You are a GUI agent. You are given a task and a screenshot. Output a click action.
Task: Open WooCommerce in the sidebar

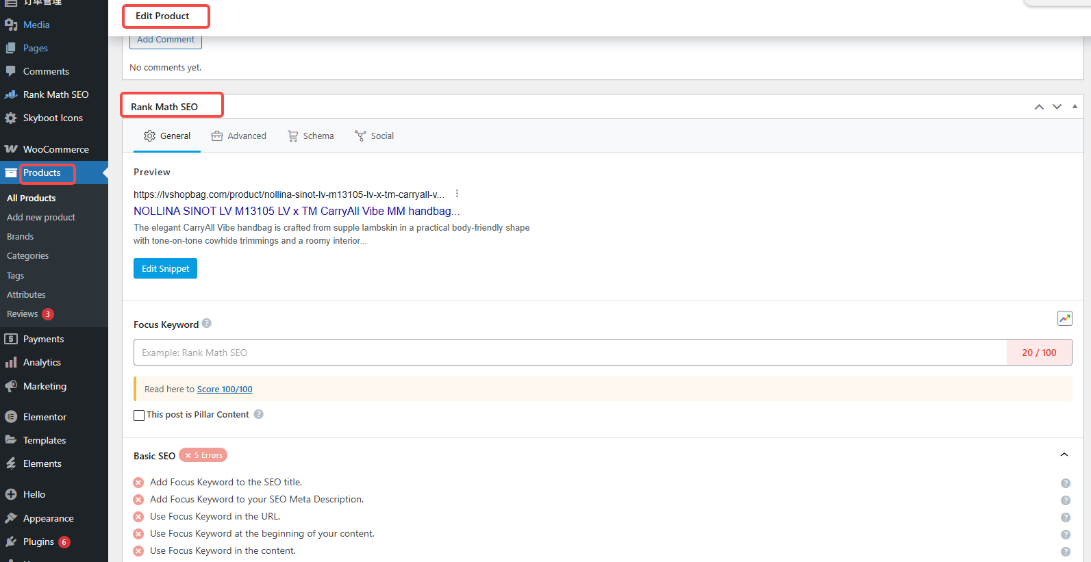click(55, 149)
